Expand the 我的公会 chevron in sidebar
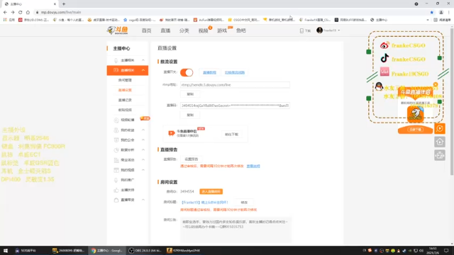Image resolution: width=454 pixels, height=255 pixels. [x=143, y=140]
